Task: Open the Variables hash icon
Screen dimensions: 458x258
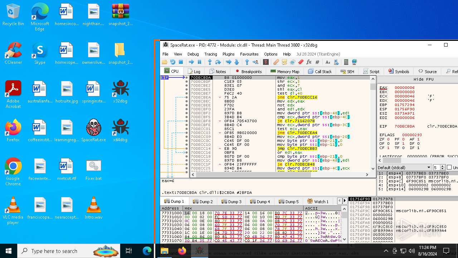Action: (317, 62)
